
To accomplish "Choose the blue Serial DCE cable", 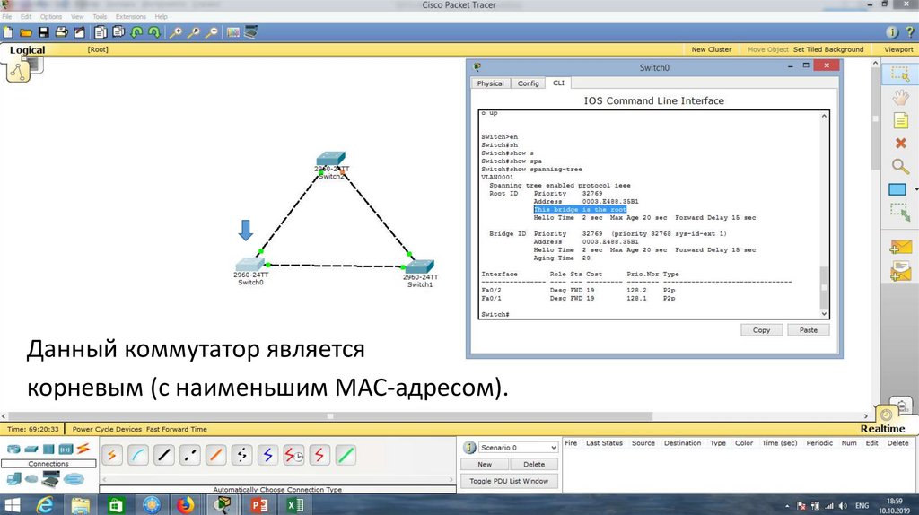I will 267,455.
